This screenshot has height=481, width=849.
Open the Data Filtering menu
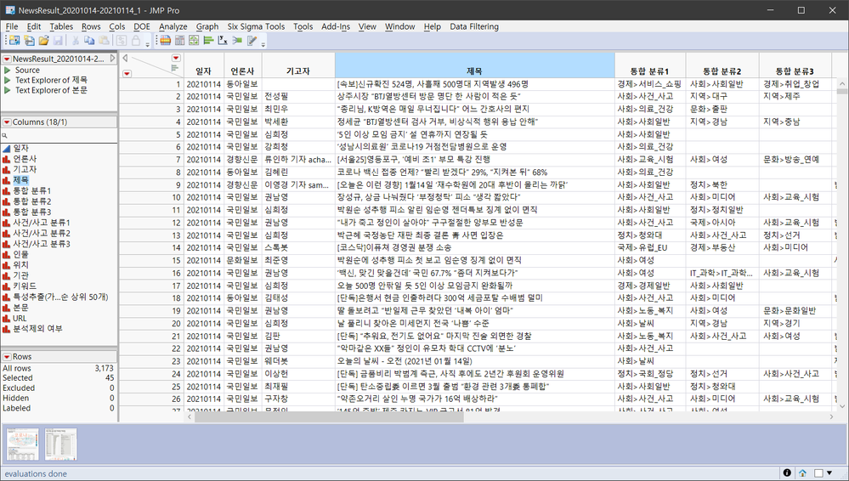tap(474, 26)
